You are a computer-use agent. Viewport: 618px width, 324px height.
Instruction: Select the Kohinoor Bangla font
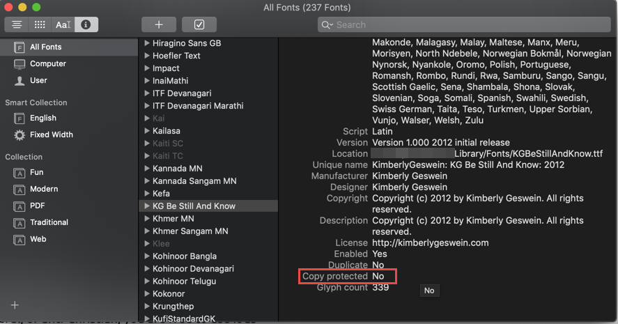coord(184,256)
